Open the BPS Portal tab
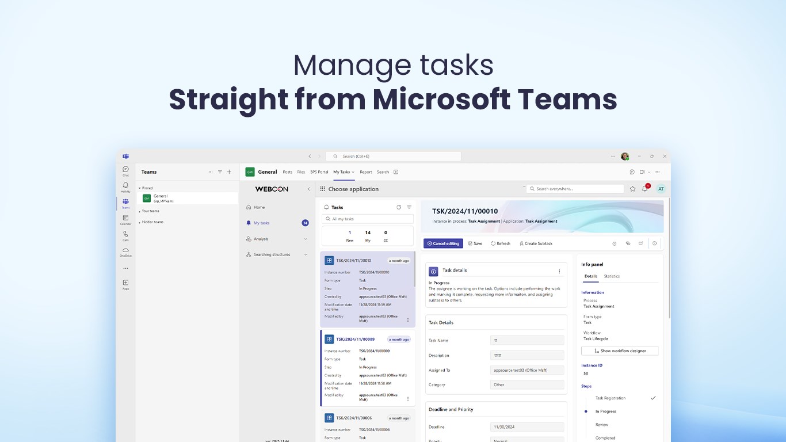786x442 pixels. [x=319, y=172]
